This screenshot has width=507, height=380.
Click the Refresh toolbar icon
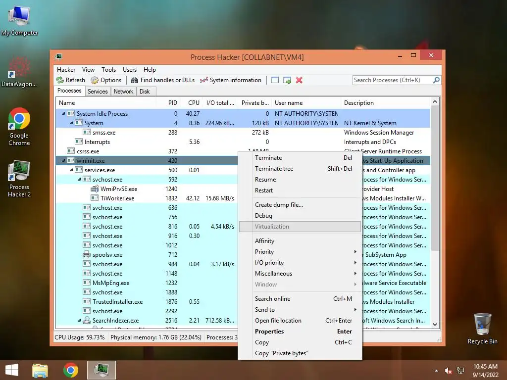click(60, 80)
